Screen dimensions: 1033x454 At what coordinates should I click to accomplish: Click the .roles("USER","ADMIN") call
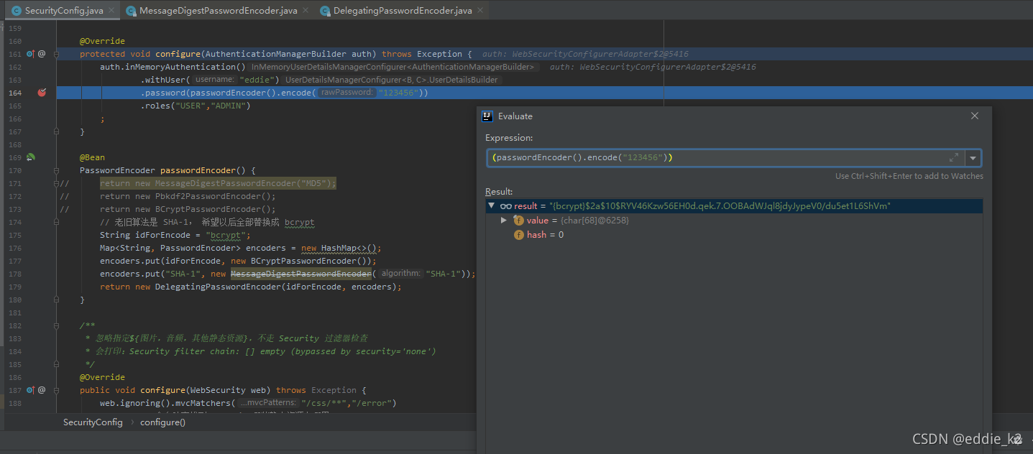click(x=195, y=106)
